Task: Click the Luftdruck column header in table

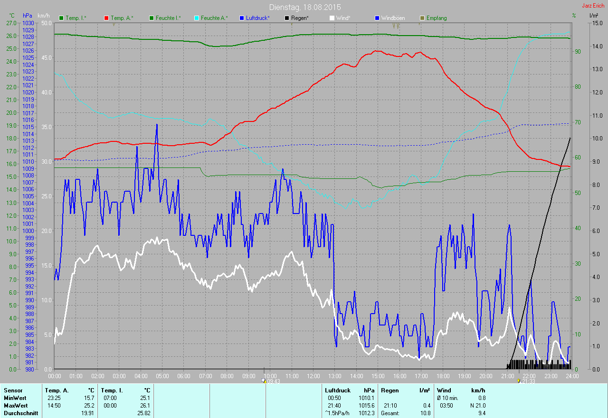Action: point(338,390)
